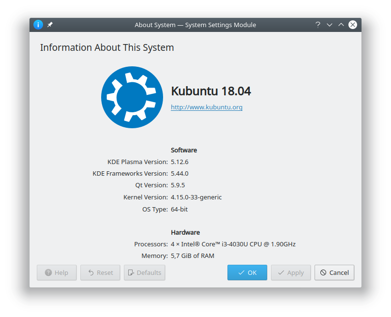Click the Memory label
This screenshot has height=317, width=391.
coord(154,256)
